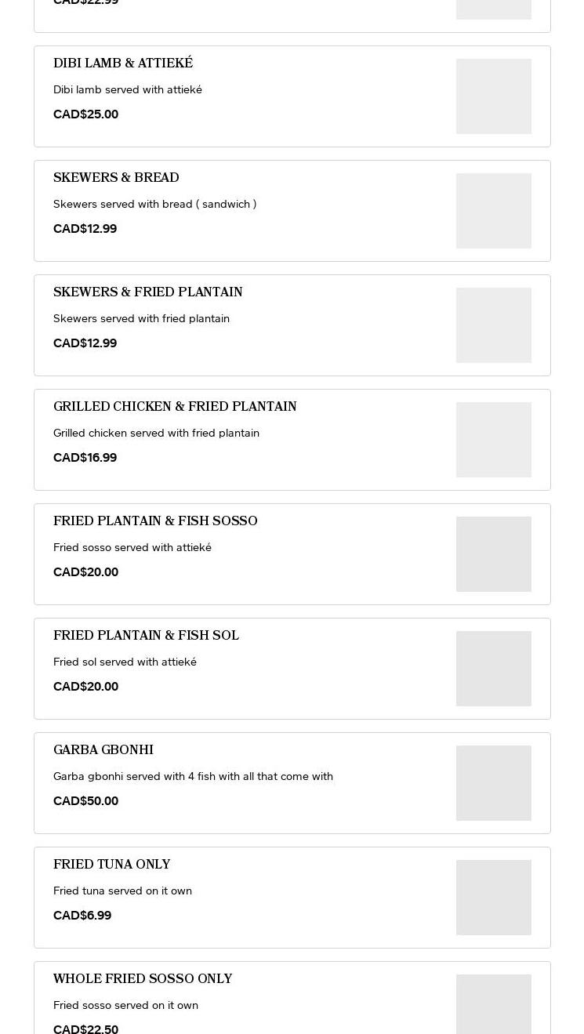Open the Dibi Lamb & Attieké item title

click(123, 63)
